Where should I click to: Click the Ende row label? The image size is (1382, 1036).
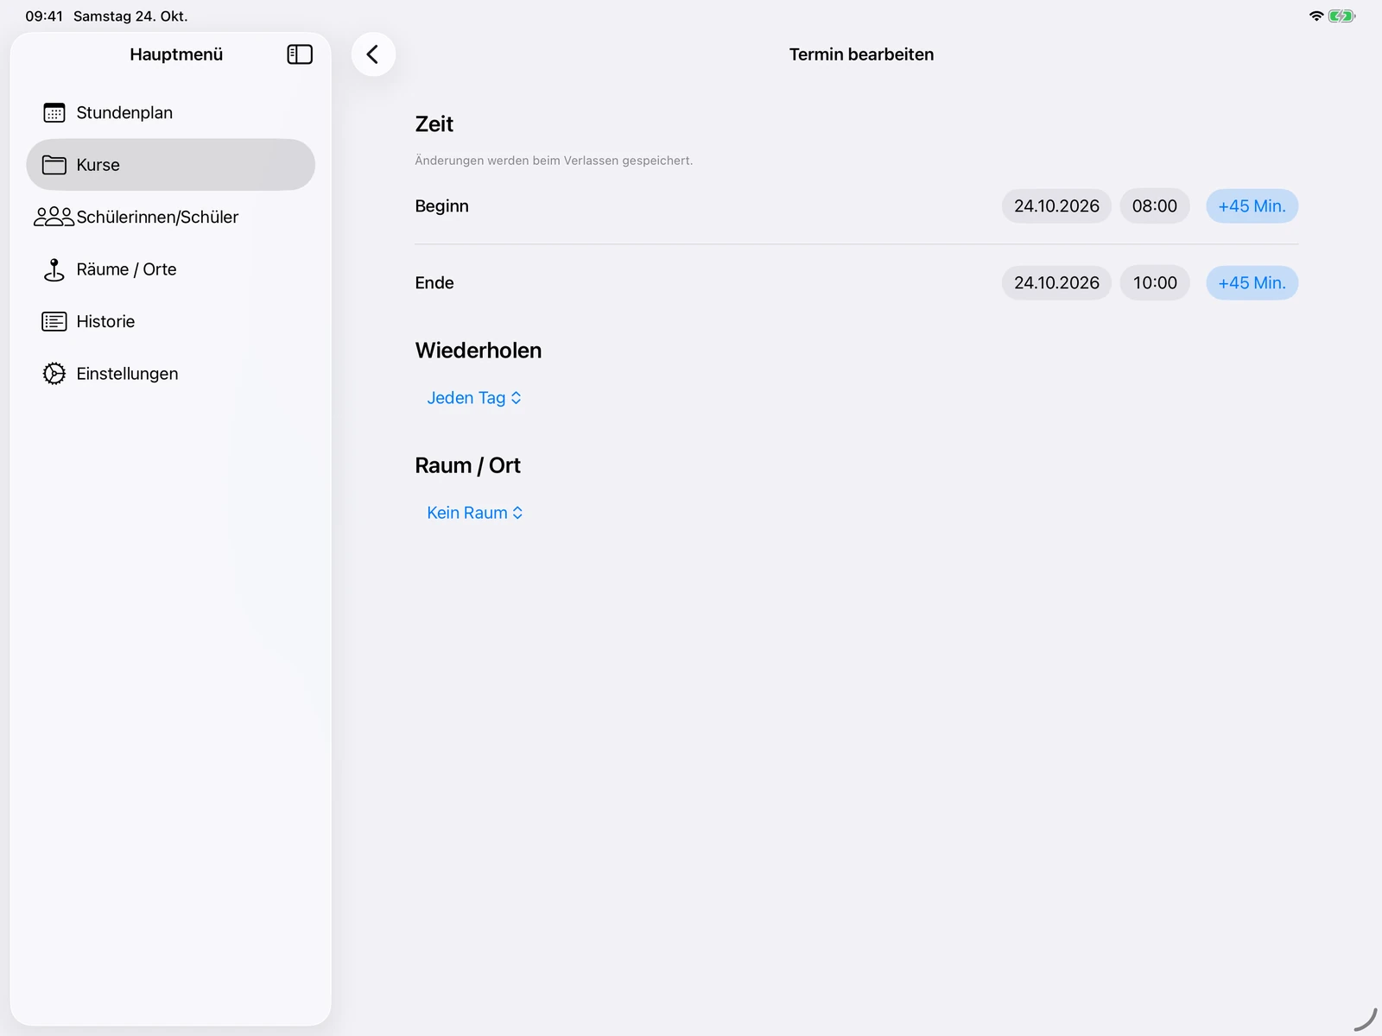tap(434, 283)
